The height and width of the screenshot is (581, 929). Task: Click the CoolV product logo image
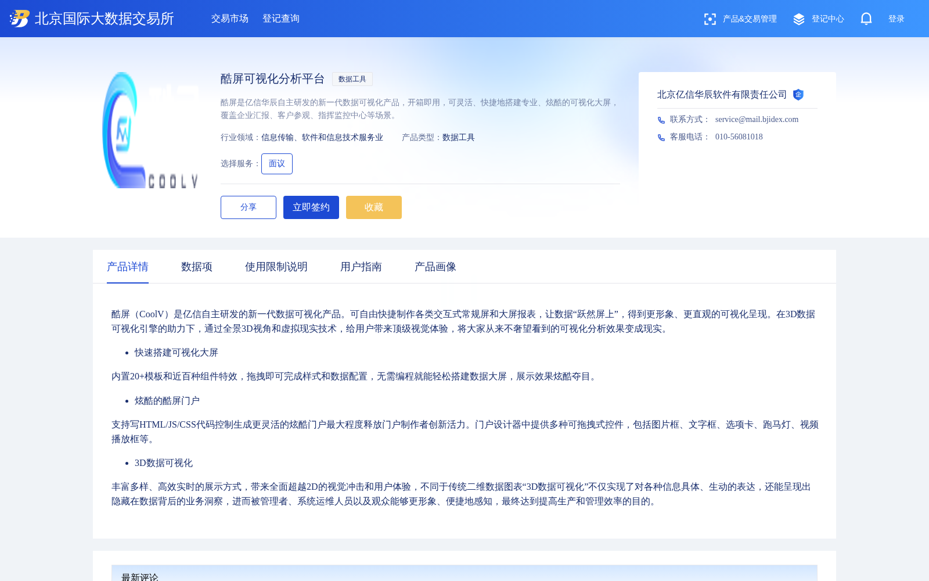click(151, 130)
